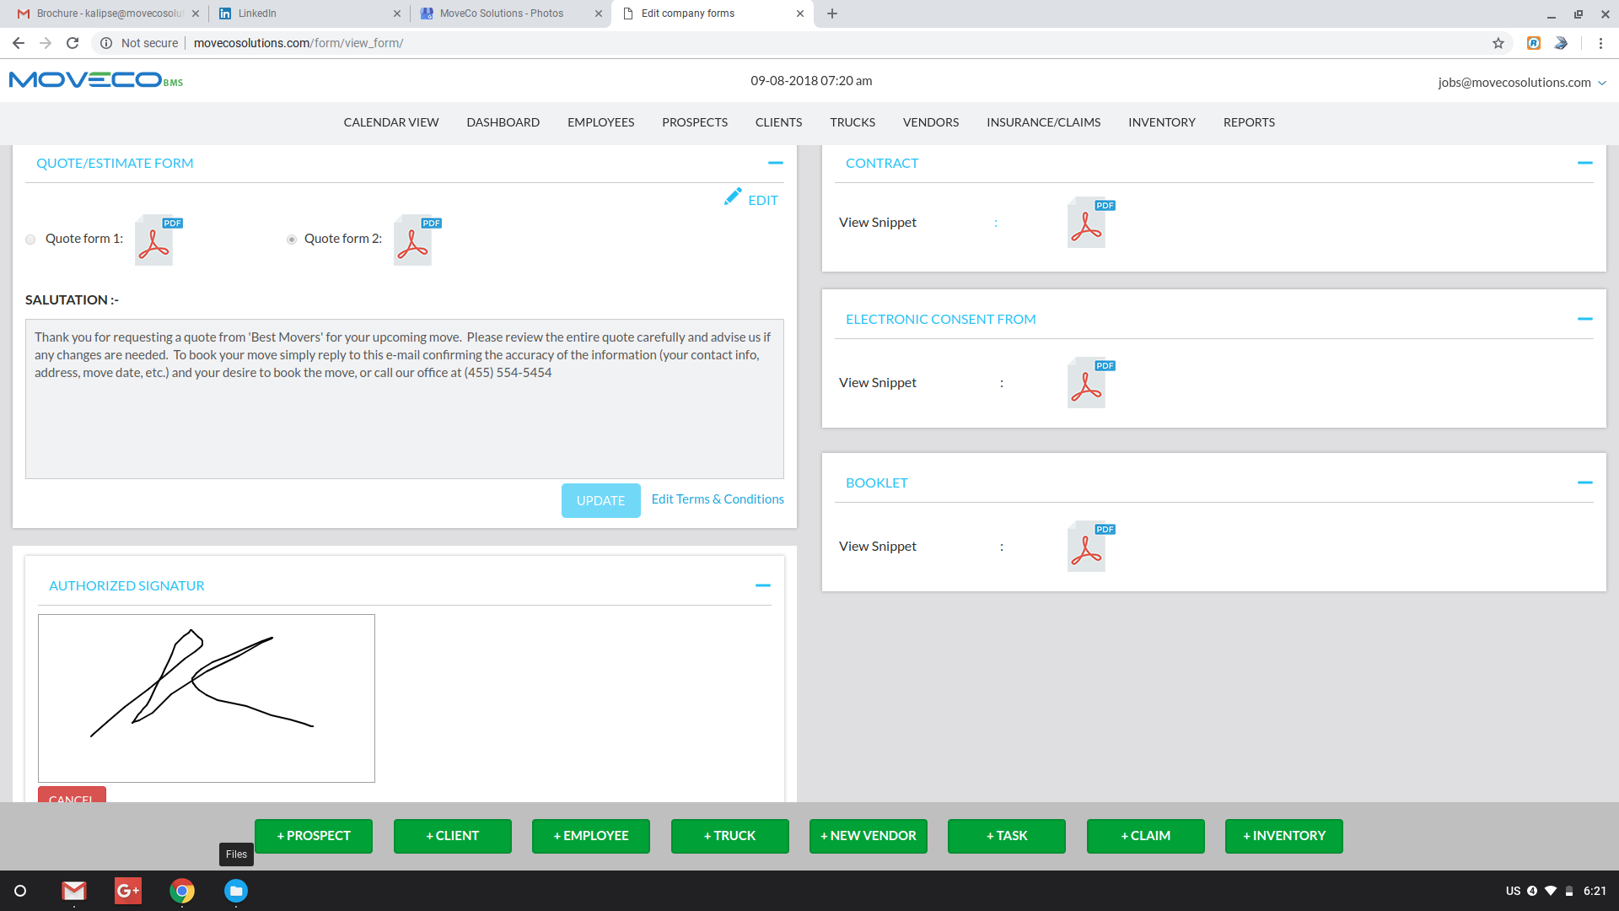Select the Quote form 2 radio button
Image resolution: width=1619 pixels, height=911 pixels.
tap(292, 240)
